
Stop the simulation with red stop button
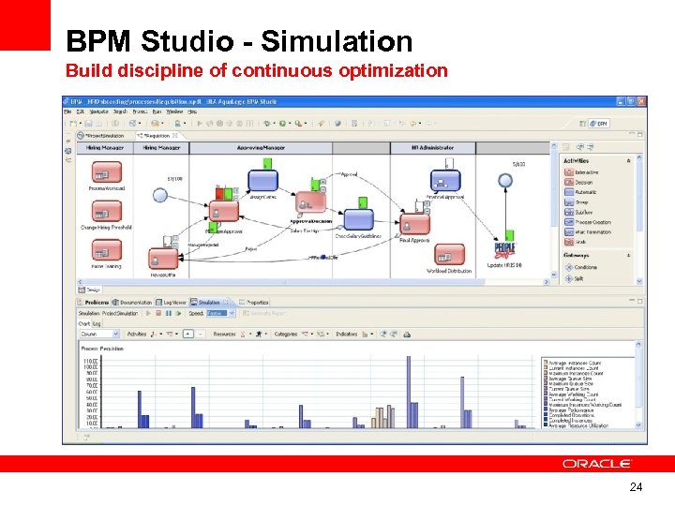pos(158,313)
